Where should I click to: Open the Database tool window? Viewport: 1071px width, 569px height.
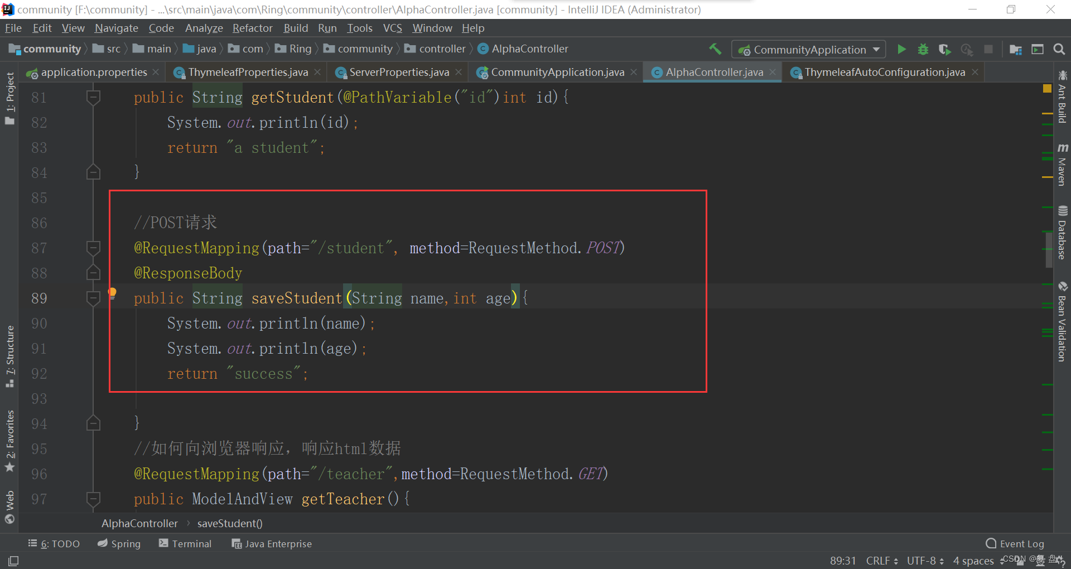[1062, 233]
